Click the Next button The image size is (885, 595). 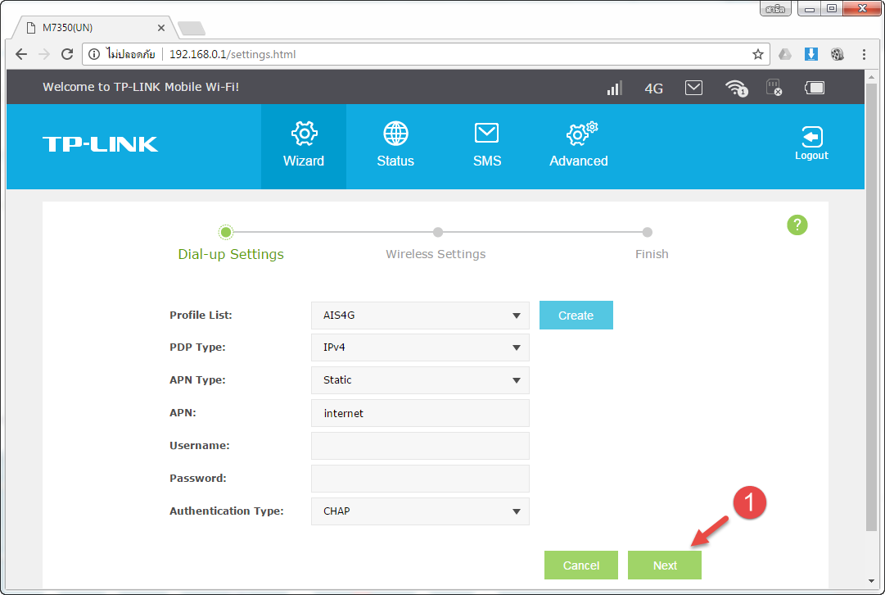(x=664, y=565)
